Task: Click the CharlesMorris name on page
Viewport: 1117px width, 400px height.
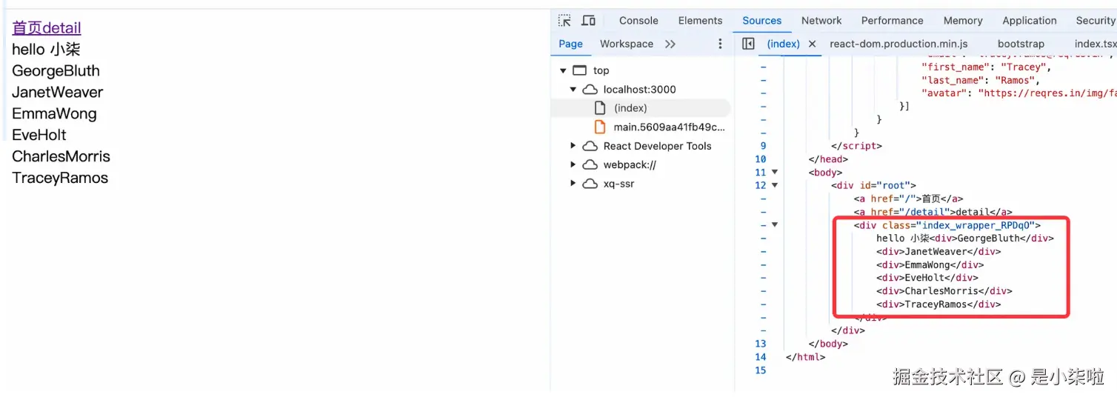Action: tap(61, 157)
